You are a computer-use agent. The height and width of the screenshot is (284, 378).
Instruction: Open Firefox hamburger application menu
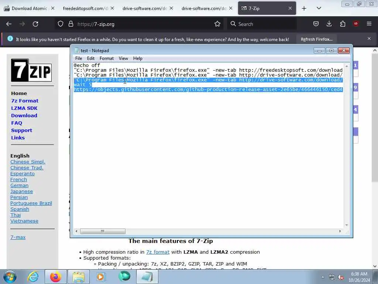click(x=369, y=24)
